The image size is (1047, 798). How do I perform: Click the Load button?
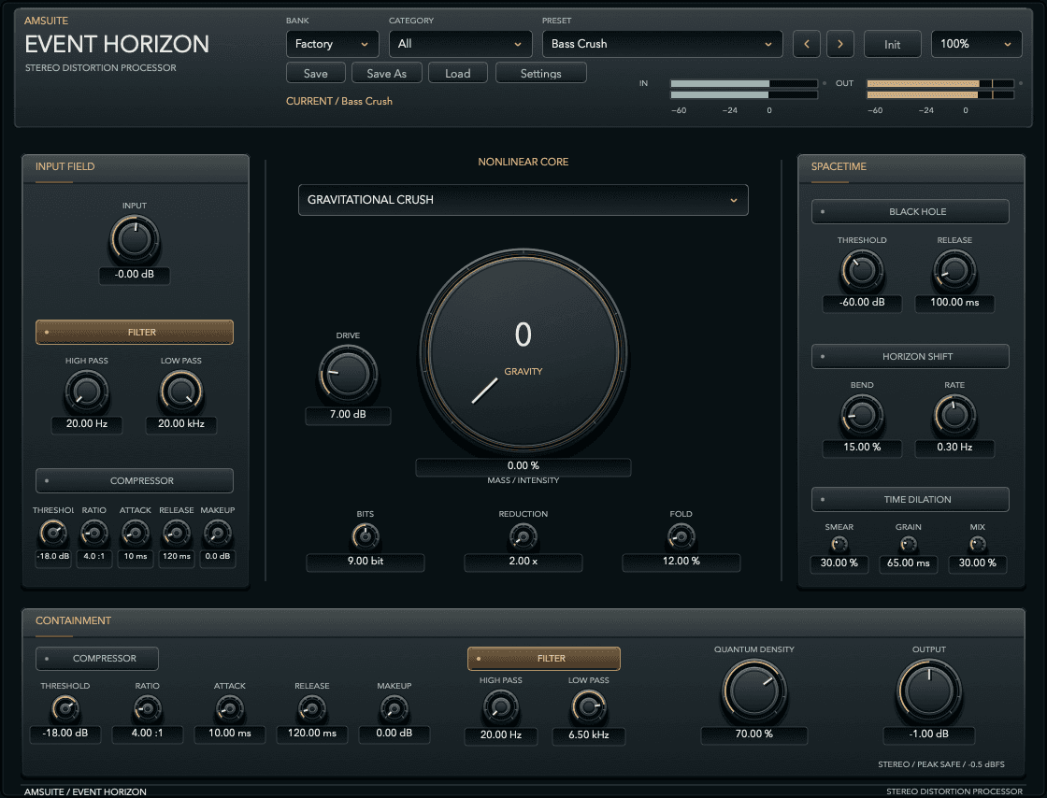(458, 73)
